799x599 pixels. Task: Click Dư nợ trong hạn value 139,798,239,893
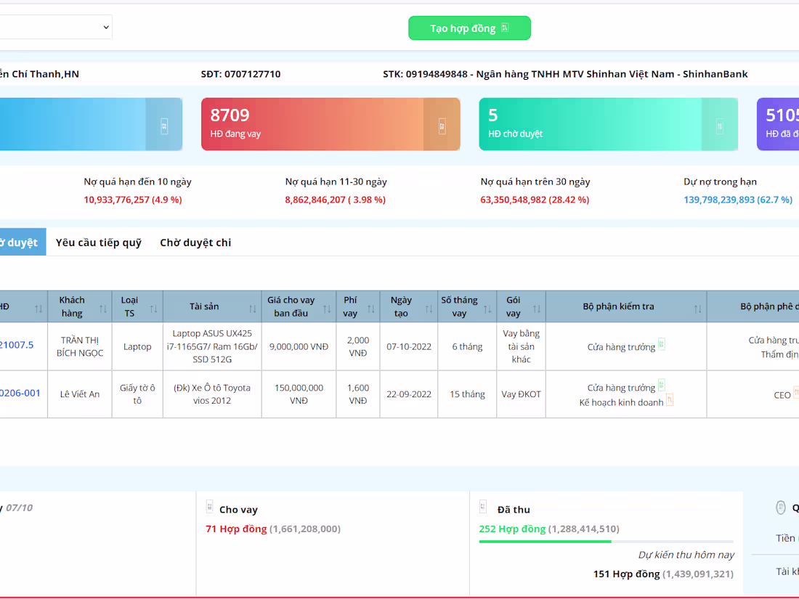coord(738,200)
